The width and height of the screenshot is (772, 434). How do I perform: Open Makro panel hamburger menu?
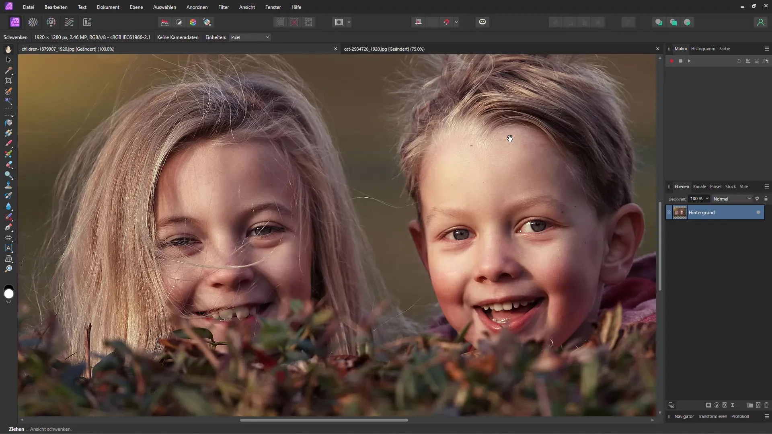(x=766, y=49)
